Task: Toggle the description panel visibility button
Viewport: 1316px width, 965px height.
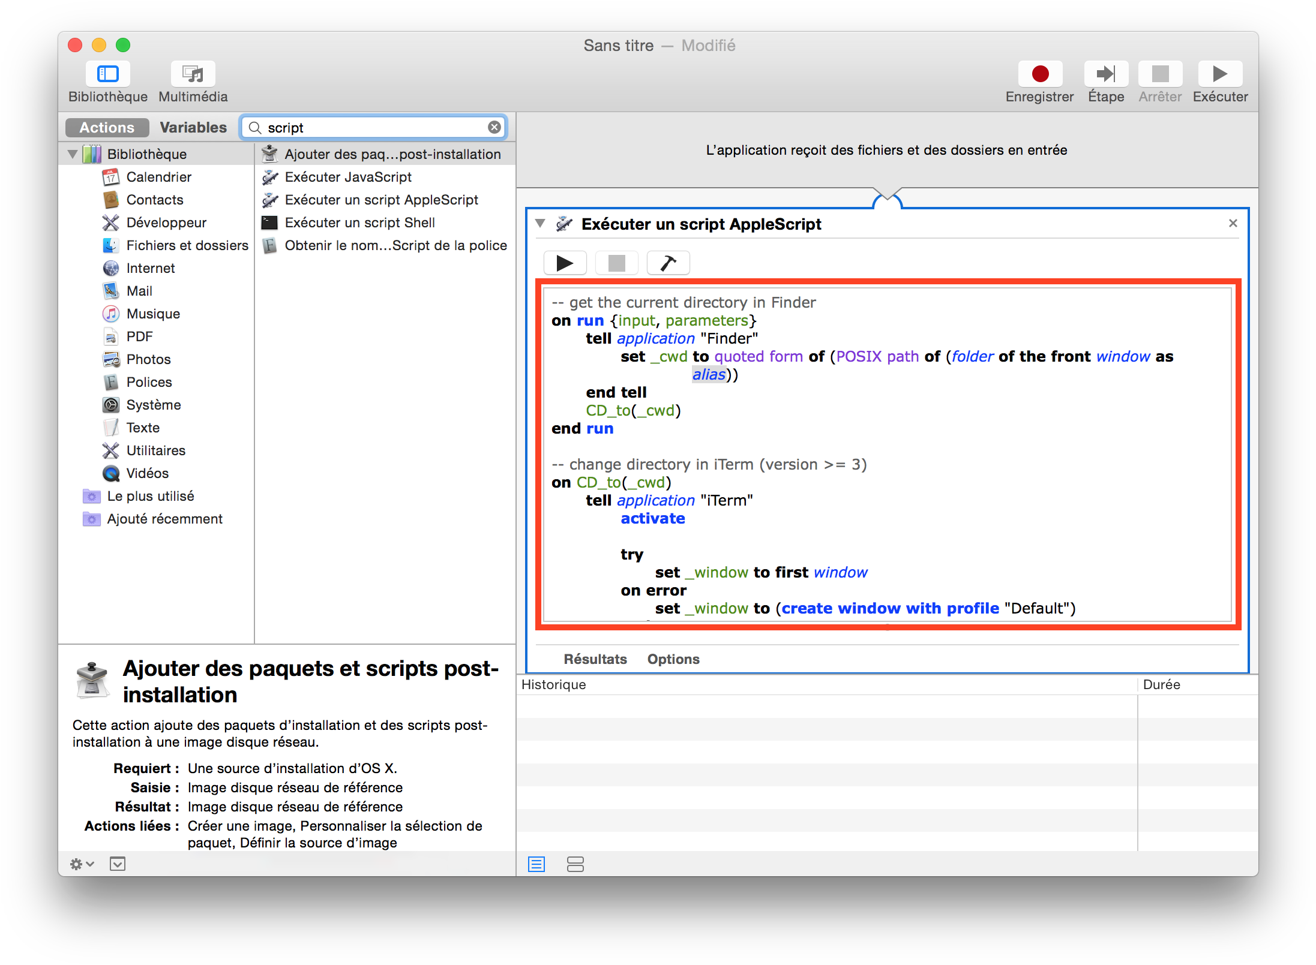Action: [118, 864]
